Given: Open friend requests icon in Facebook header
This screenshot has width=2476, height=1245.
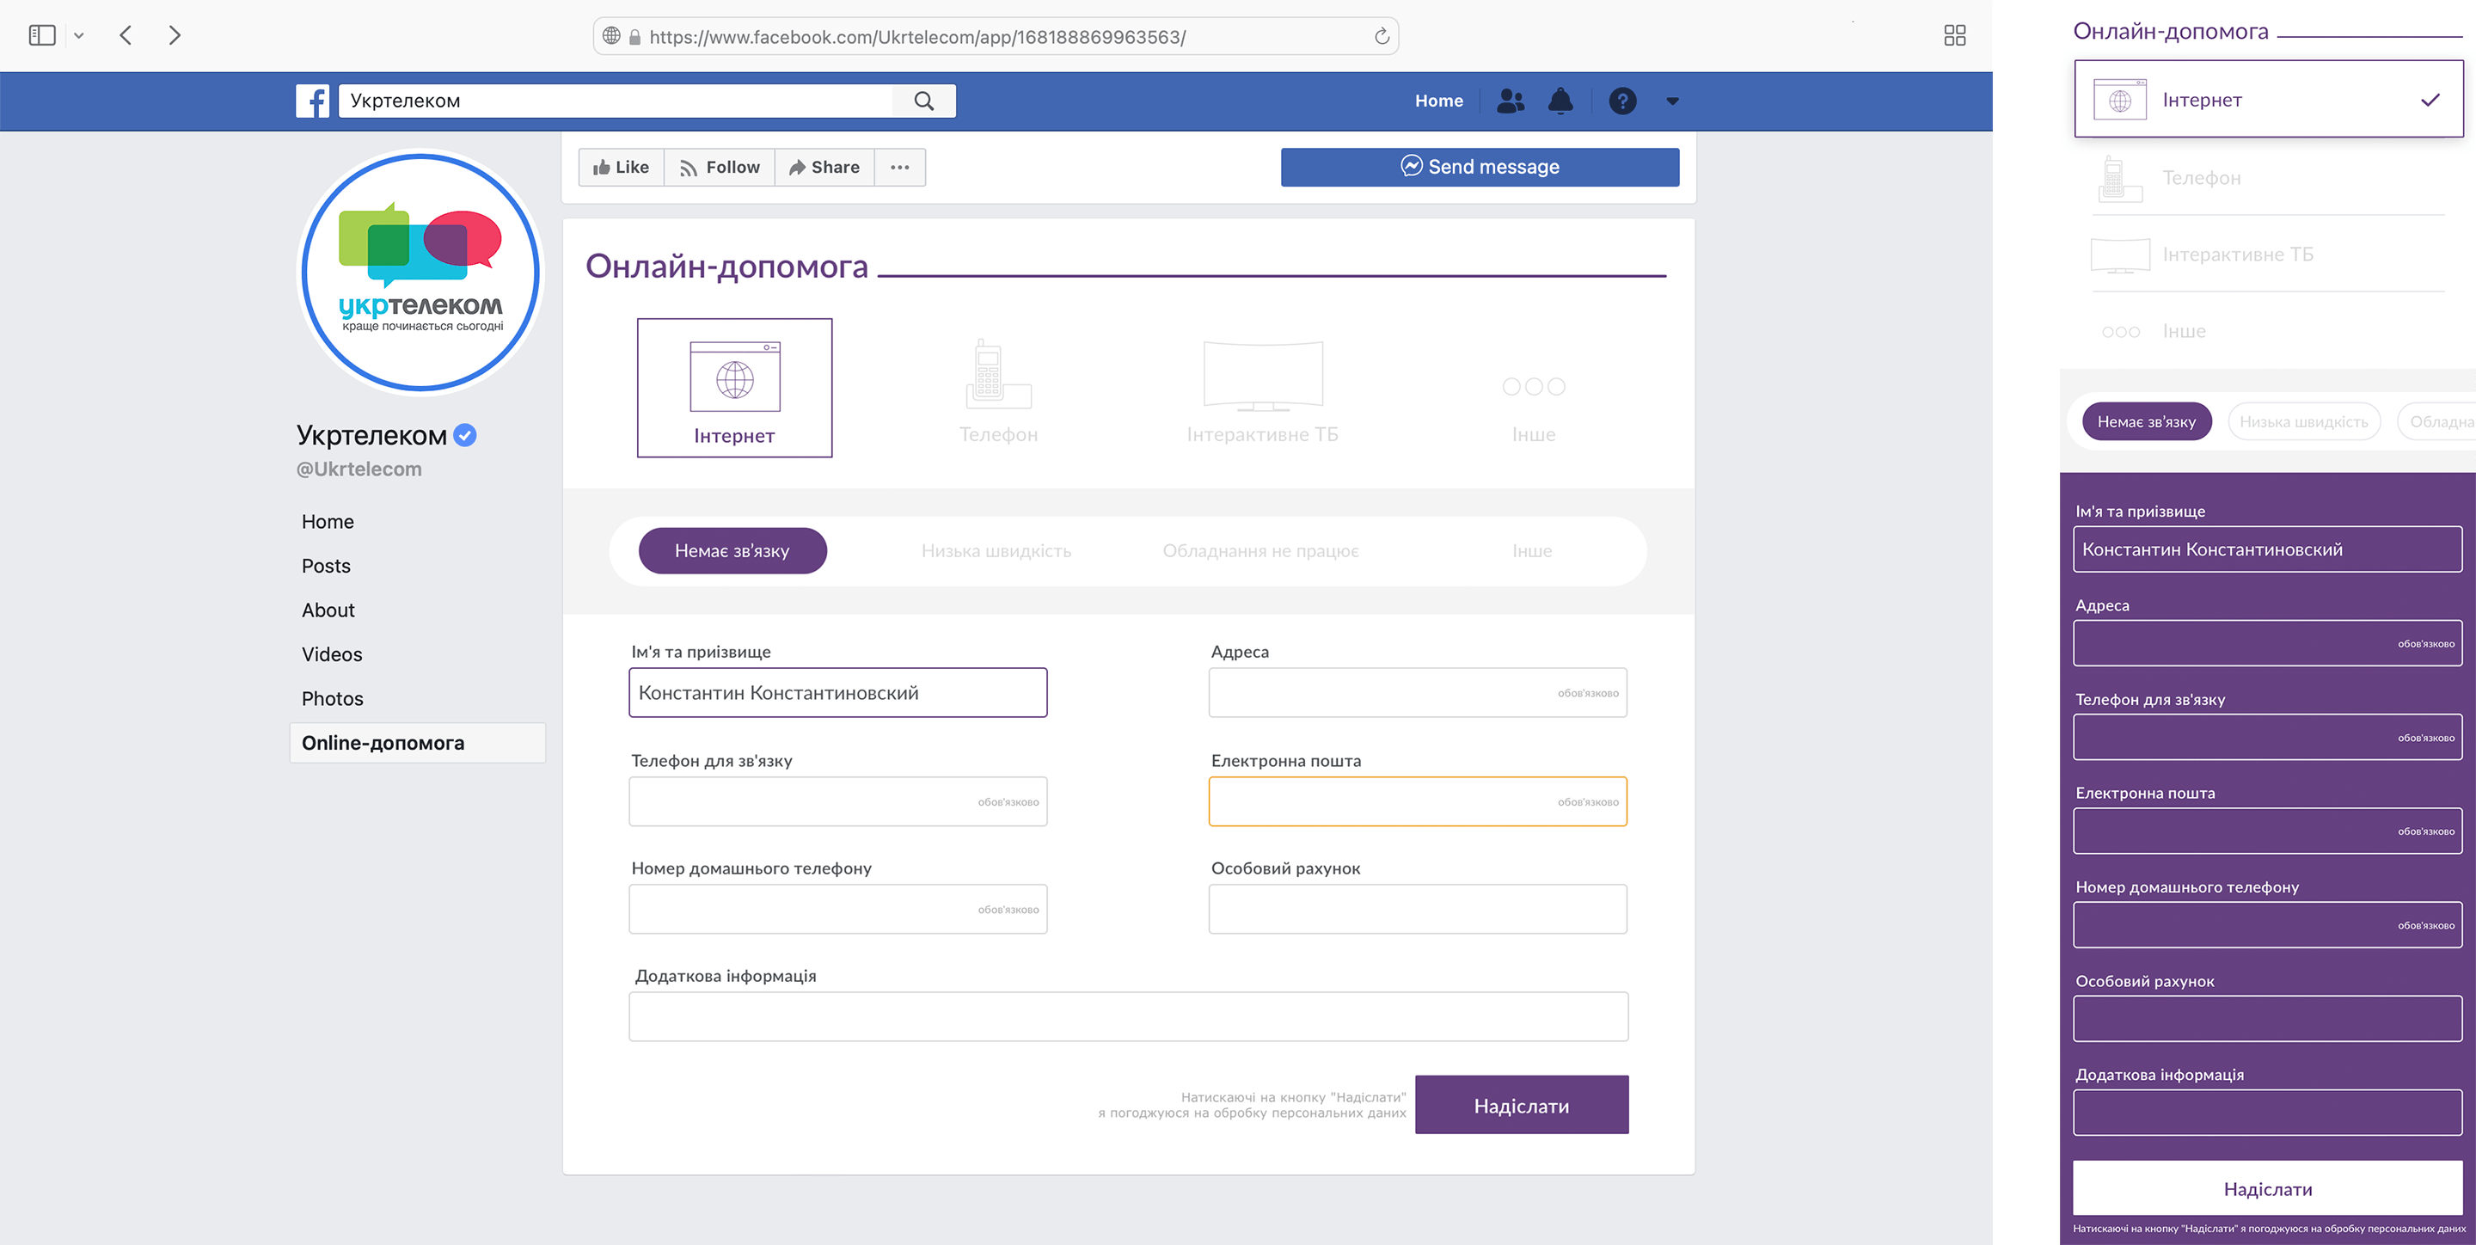Looking at the screenshot, I should point(1510,101).
